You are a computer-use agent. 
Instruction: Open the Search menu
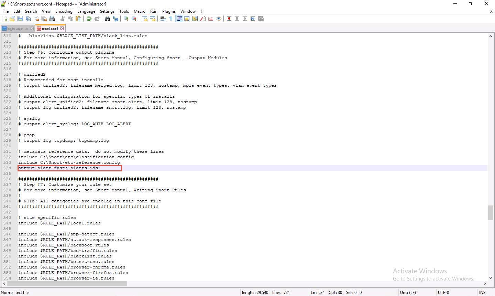pos(31,11)
